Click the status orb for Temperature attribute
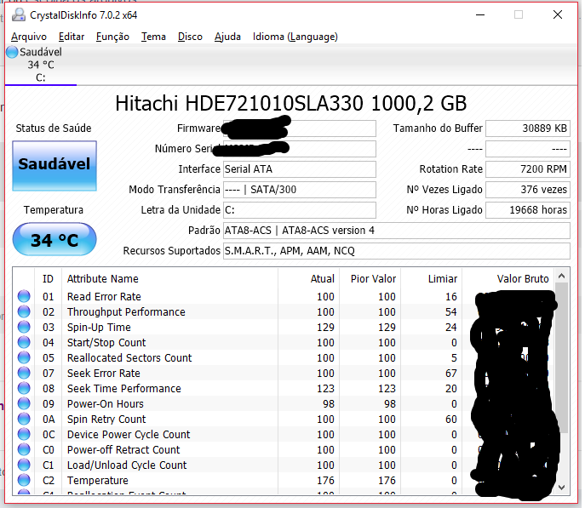 (x=24, y=480)
